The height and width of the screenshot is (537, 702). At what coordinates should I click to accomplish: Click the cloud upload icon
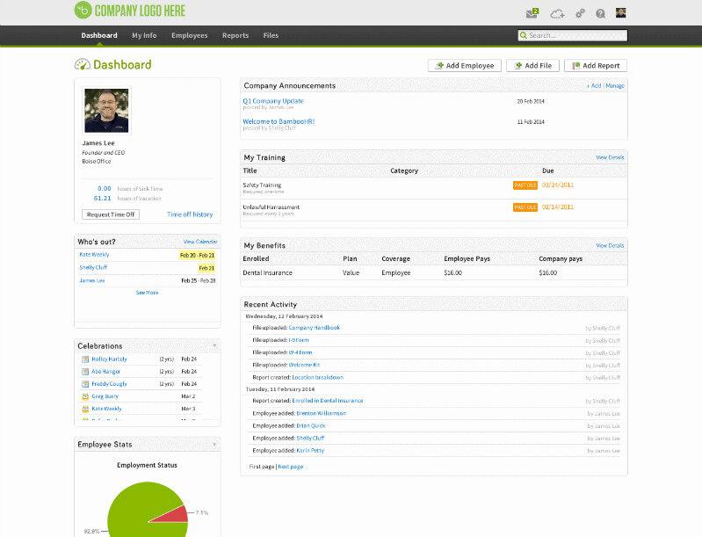tap(557, 13)
